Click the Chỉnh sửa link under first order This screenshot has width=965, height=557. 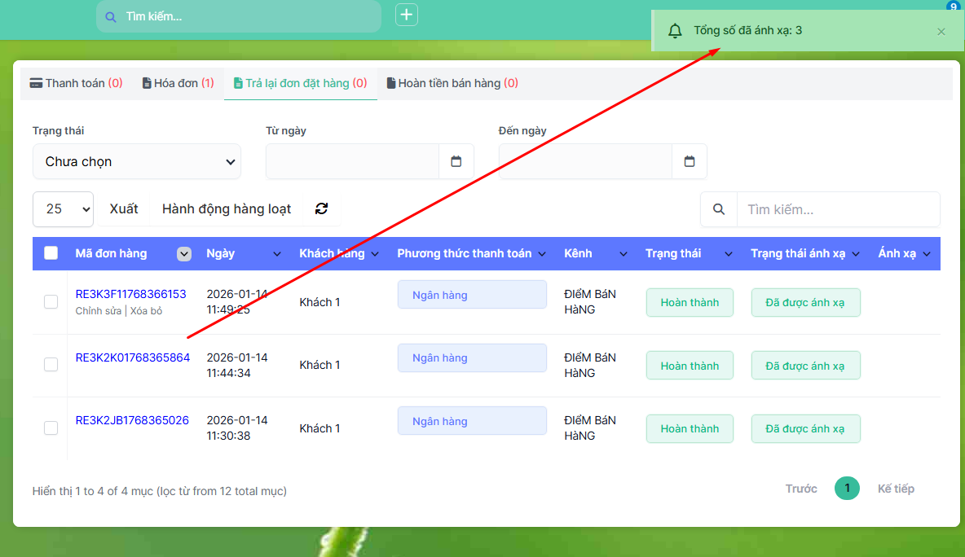tap(98, 311)
